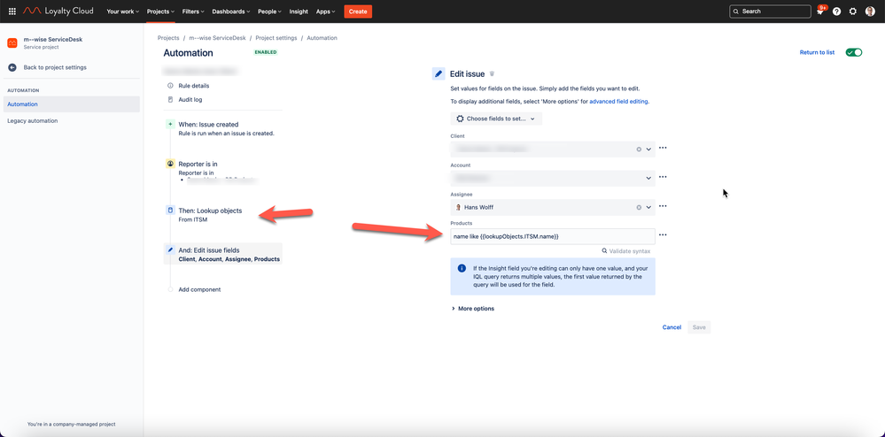
Task: Open the Your work dropdown
Action: point(122,11)
